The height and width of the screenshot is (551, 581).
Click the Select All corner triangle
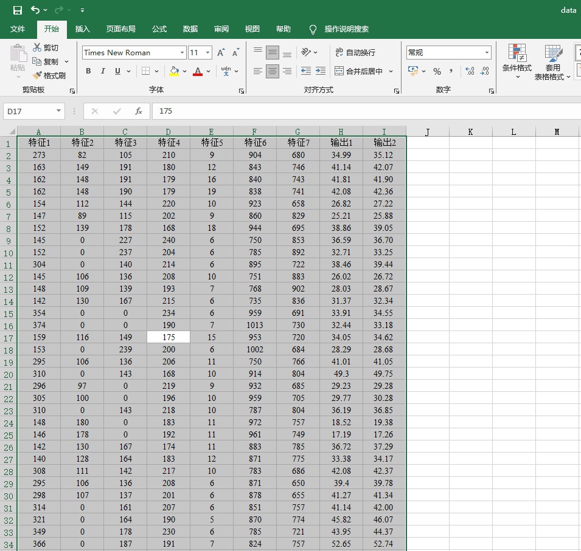[x=12, y=131]
